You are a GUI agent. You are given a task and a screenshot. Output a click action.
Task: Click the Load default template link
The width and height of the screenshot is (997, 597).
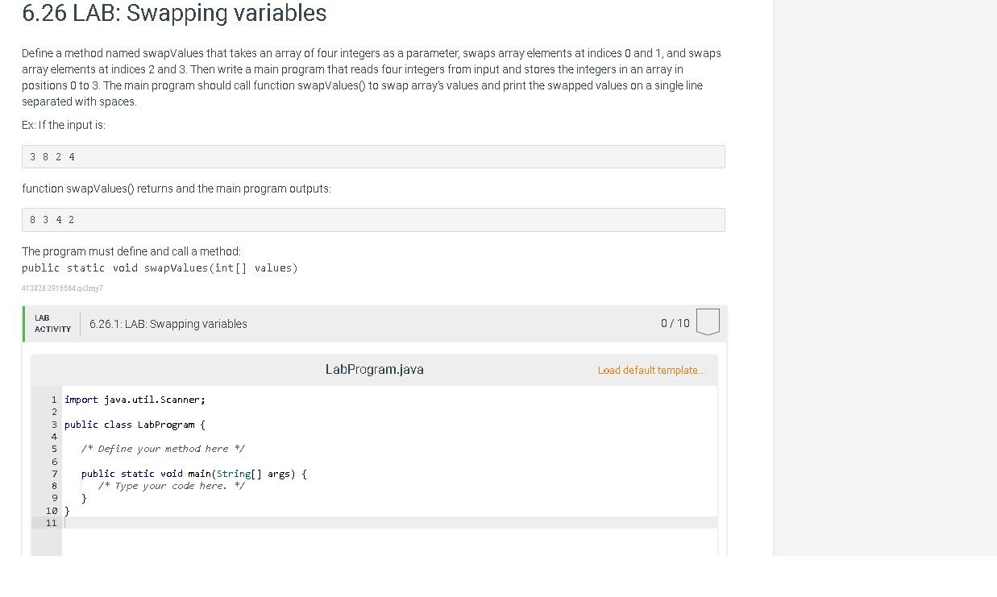click(x=650, y=371)
